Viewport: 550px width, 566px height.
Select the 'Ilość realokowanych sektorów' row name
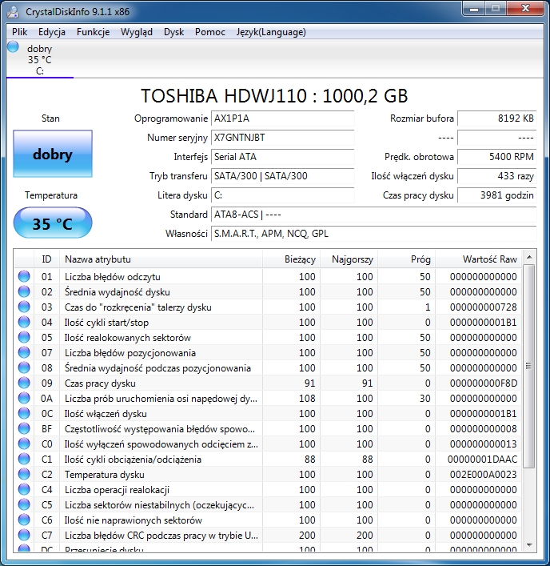tap(128, 338)
